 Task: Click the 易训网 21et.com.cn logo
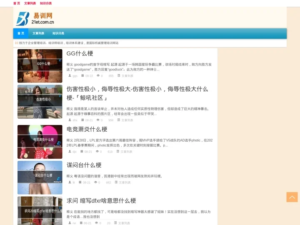click(x=35, y=19)
